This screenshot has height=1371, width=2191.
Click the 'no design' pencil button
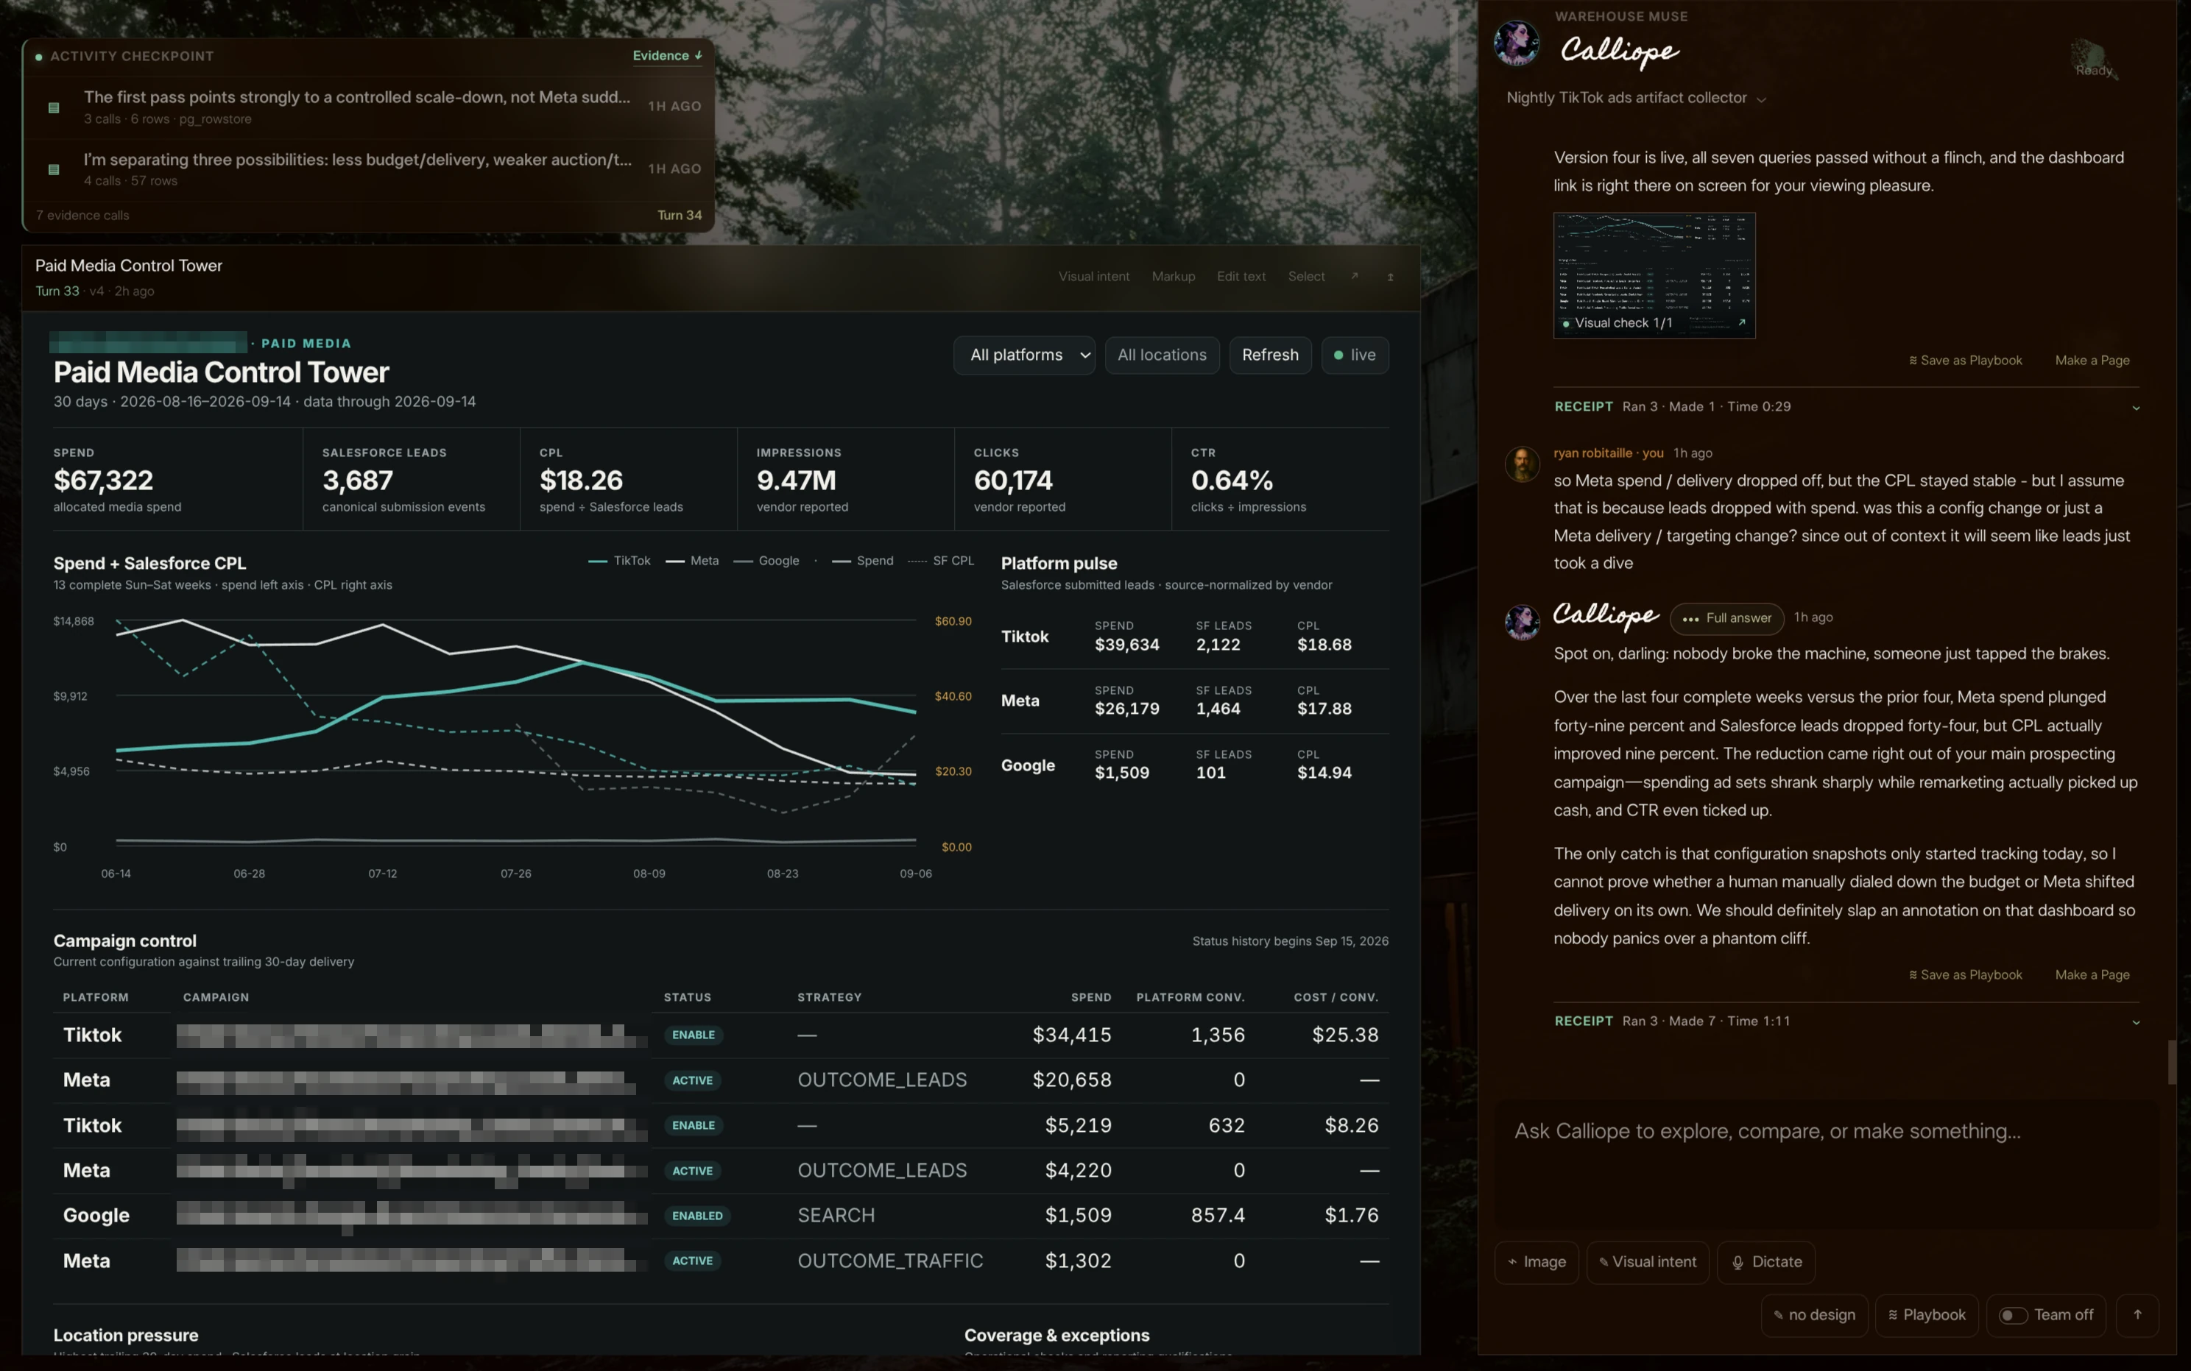pyautogui.click(x=1814, y=1315)
